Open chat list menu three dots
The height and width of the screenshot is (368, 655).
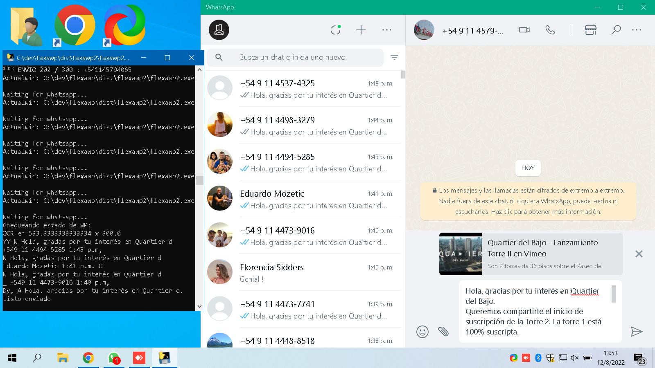pos(387,30)
